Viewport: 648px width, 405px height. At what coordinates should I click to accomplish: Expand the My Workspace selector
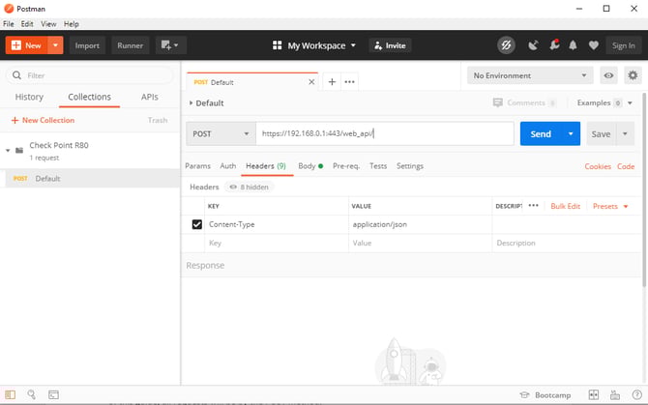click(x=314, y=45)
